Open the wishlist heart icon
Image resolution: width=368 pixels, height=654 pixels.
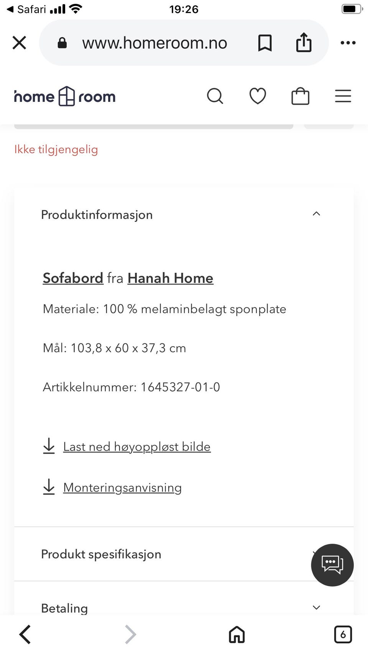[258, 96]
